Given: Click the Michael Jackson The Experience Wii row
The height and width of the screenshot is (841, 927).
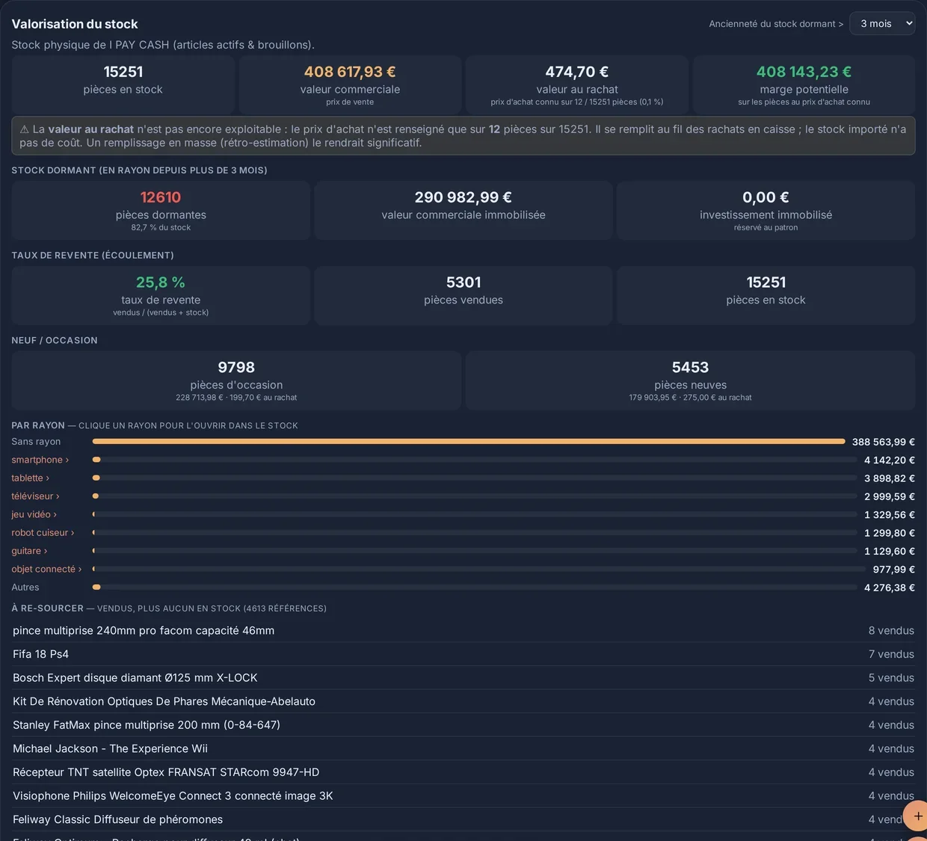Looking at the screenshot, I should click(463, 748).
